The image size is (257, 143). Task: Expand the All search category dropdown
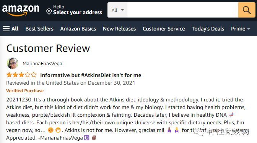coord(117,10)
